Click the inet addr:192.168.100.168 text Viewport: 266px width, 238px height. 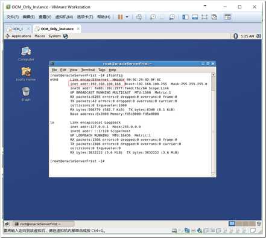[95, 84]
